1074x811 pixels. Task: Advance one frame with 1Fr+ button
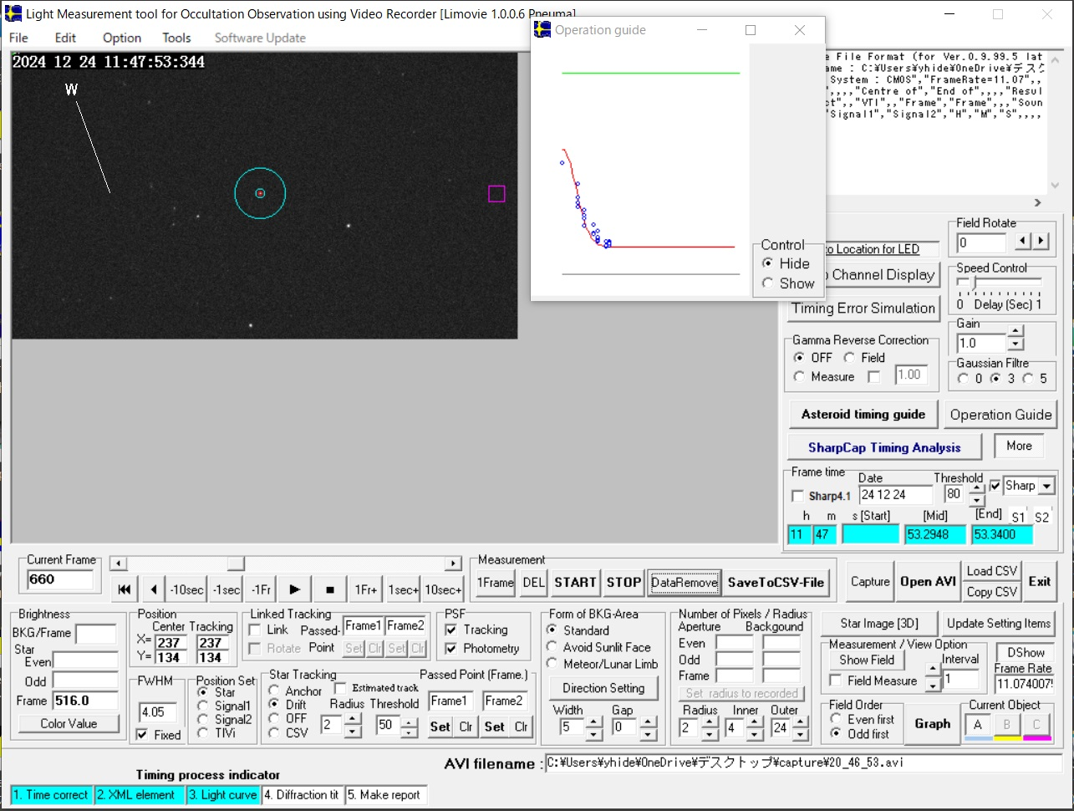(x=366, y=589)
